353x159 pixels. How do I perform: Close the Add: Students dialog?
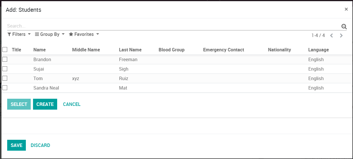[x=346, y=9]
